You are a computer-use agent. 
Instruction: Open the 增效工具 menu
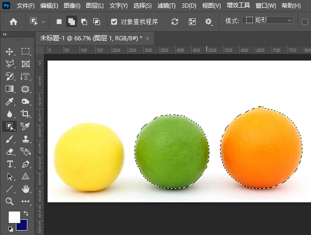coord(238,5)
